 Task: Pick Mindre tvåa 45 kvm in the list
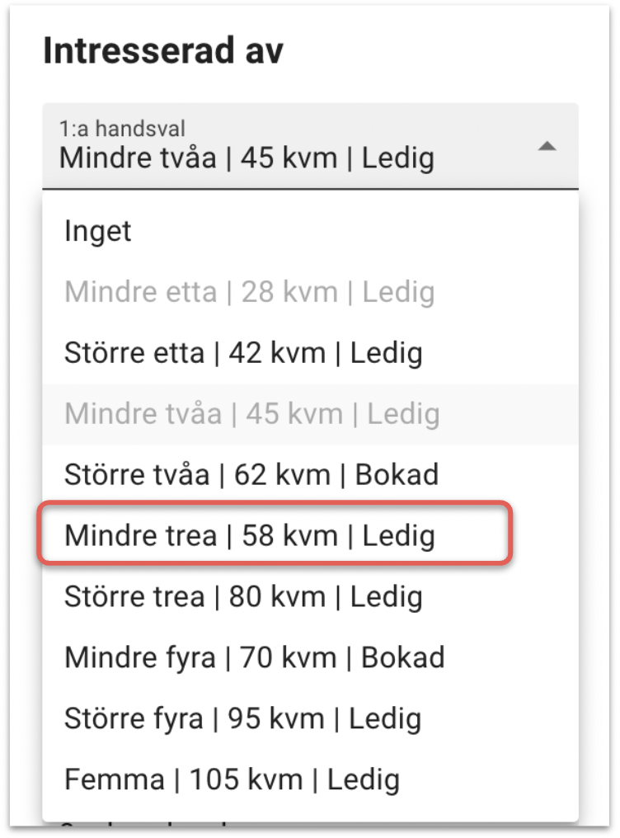pyautogui.click(x=251, y=414)
